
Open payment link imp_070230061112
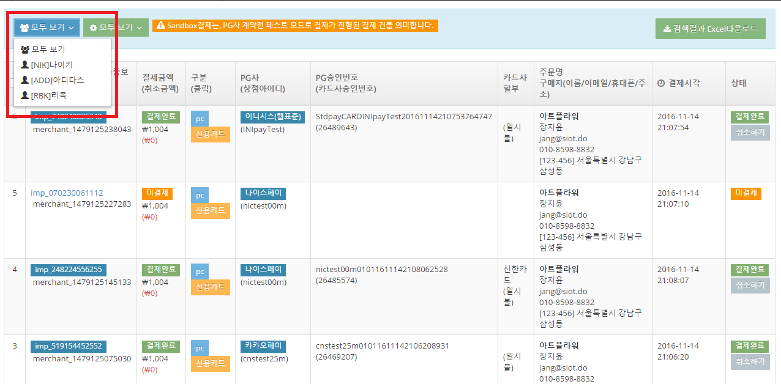tap(67, 193)
